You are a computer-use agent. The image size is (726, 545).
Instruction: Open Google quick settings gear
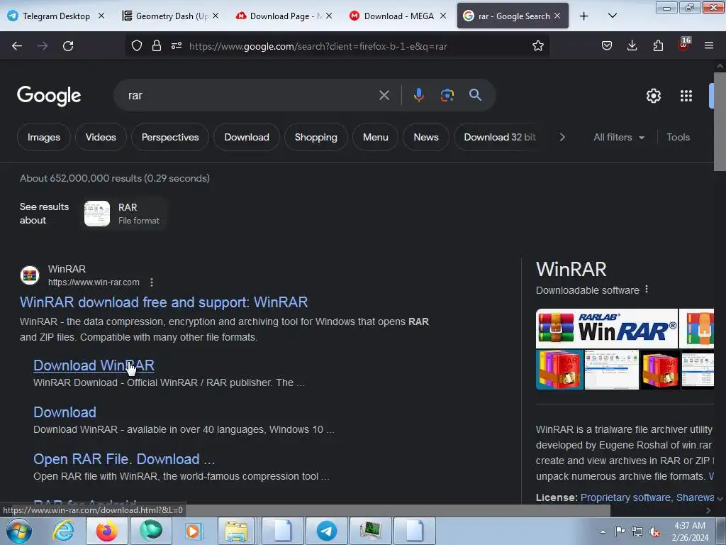[653, 96]
